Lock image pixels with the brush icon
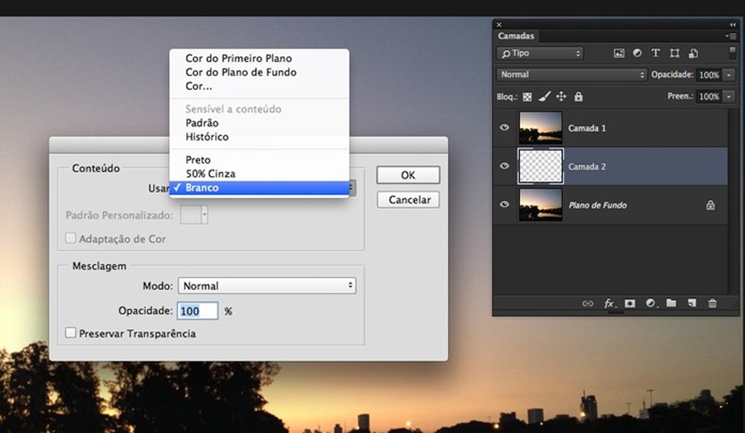Image resolution: width=745 pixels, height=433 pixels. 544,97
